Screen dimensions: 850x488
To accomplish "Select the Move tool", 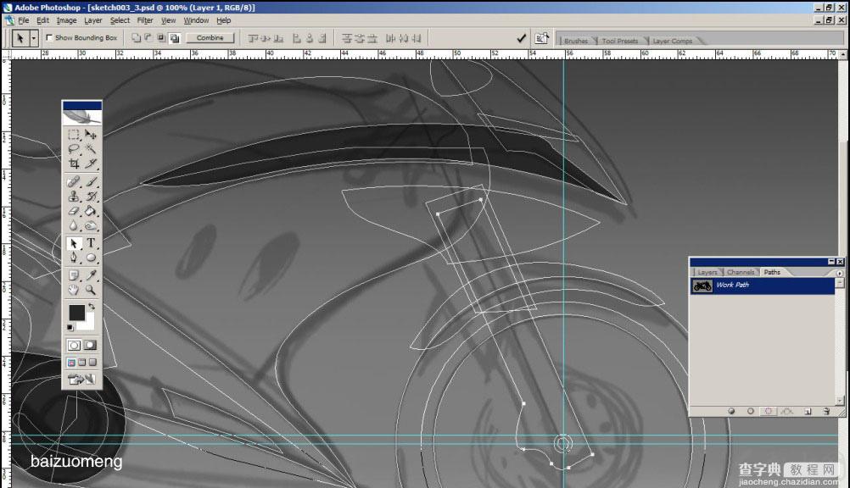I will click(91, 135).
